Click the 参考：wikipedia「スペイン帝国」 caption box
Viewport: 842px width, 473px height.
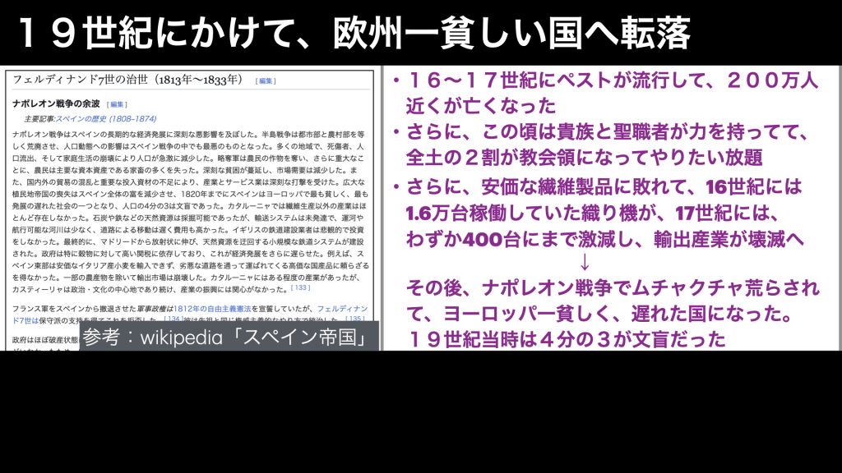coord(229,337)
